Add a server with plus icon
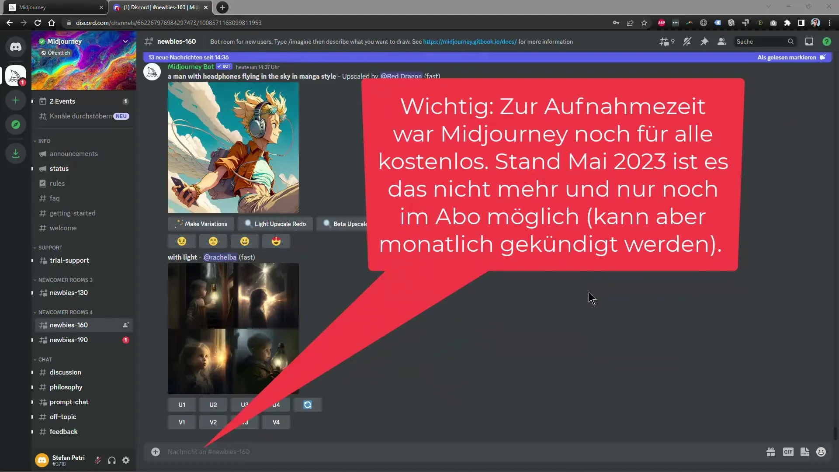Viewport: 839px width, 472px height. pos(16,100)
